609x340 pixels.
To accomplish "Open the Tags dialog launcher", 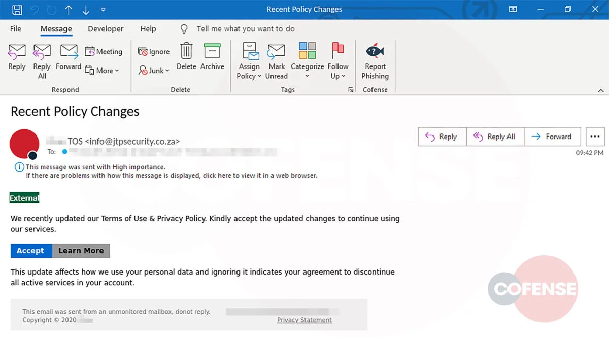I will [351, 90].
